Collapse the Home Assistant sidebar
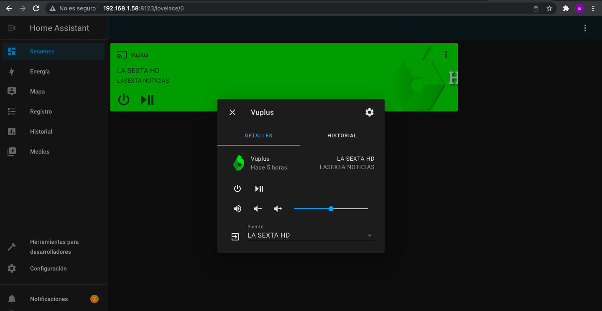602x311 pixels. point(12,28)
